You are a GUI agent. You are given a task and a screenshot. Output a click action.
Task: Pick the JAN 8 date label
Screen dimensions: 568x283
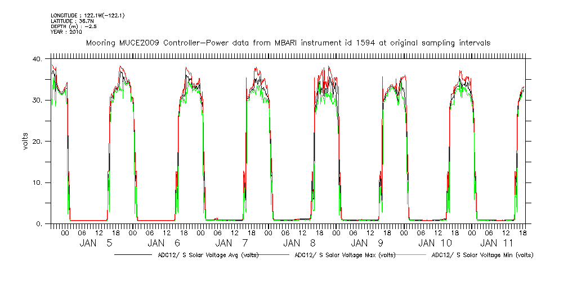pyautogui.click(x=299, y=243)
